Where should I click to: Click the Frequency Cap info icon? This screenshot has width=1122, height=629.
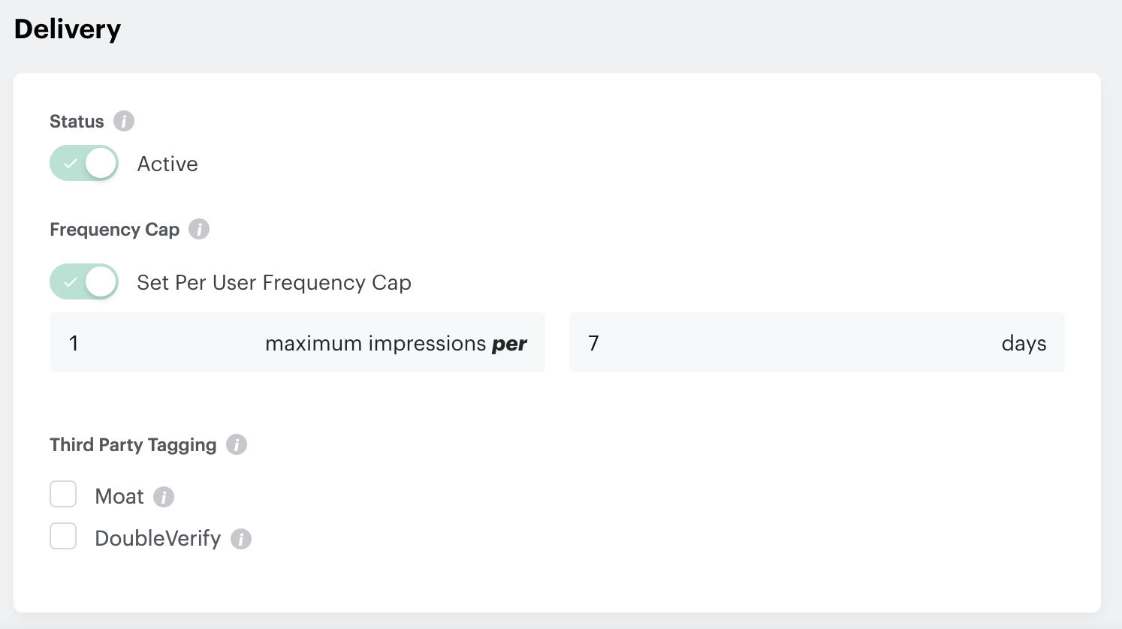tap(199, 229)
